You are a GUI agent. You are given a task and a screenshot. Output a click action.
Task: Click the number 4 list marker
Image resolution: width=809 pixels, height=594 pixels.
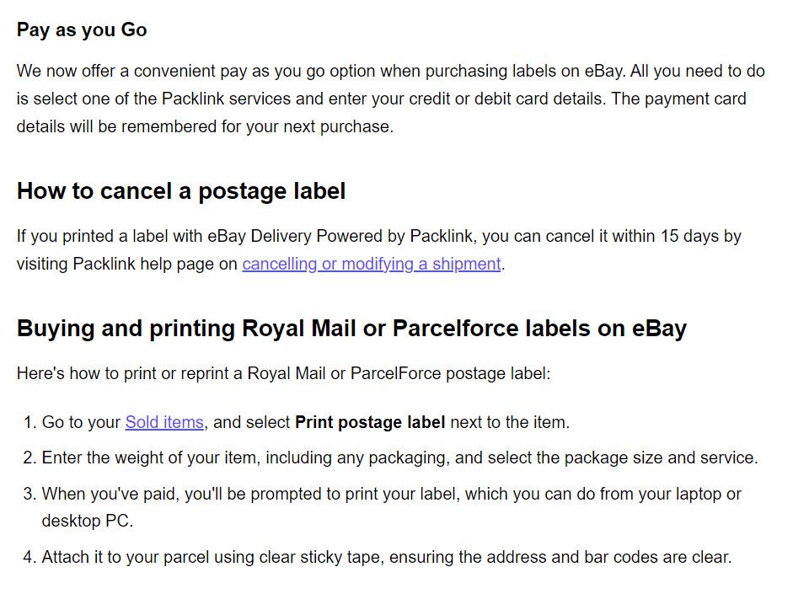click(30, 557)
